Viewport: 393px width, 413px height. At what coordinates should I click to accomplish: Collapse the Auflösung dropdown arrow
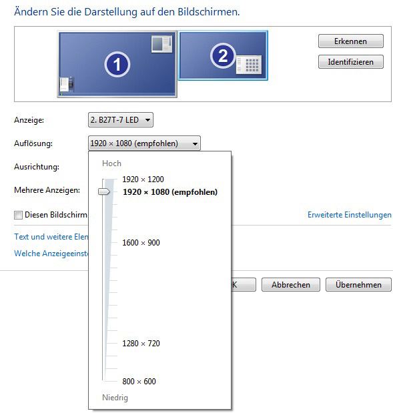point(195,144)
